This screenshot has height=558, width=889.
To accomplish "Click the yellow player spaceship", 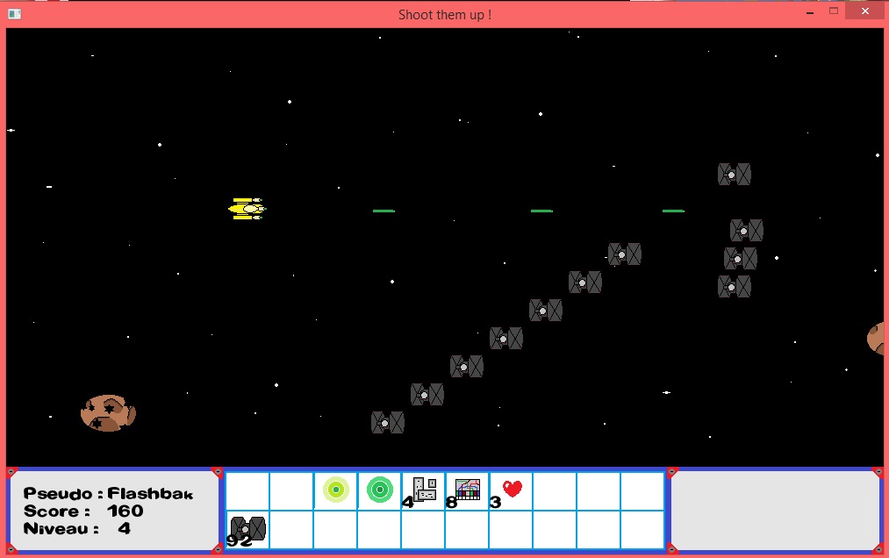I will click(247, 209).
